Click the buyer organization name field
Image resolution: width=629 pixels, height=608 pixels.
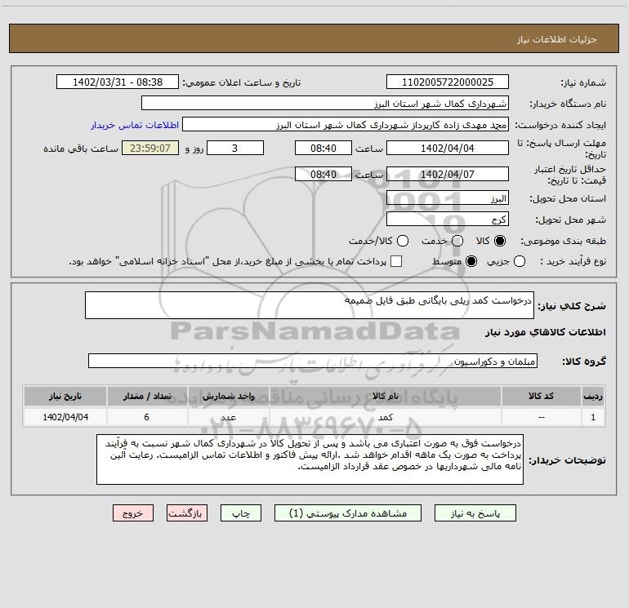tap(325, 103)
